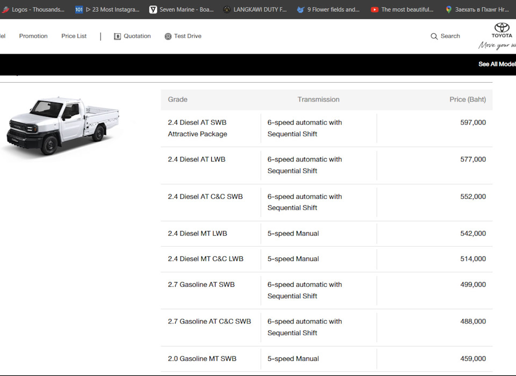Click the See All Models link

[x=497, y=64]
